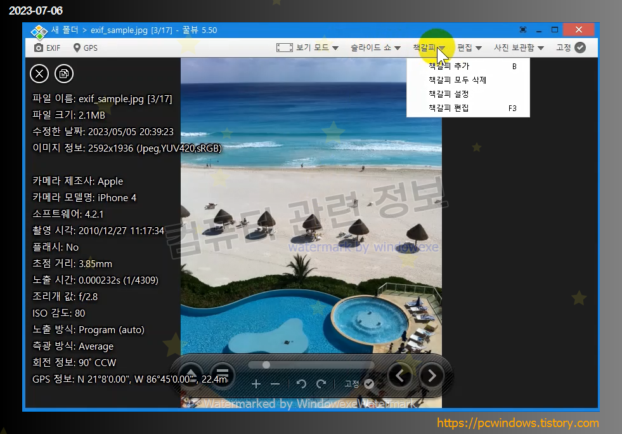Go to previous image arrow
The image size is (622, 434).
400,376
